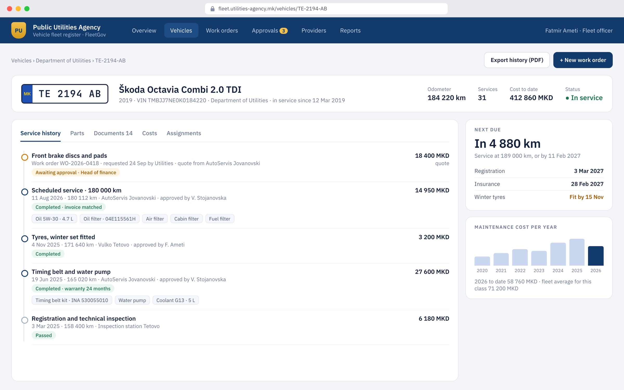
Task: Click the timeline marker for Timing belt and water pump
Action: point(25,273)
